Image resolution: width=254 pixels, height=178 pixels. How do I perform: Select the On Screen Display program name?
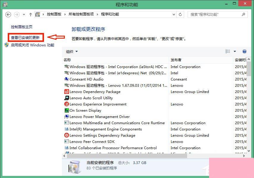pyautogui.click(x=85, y=110)
